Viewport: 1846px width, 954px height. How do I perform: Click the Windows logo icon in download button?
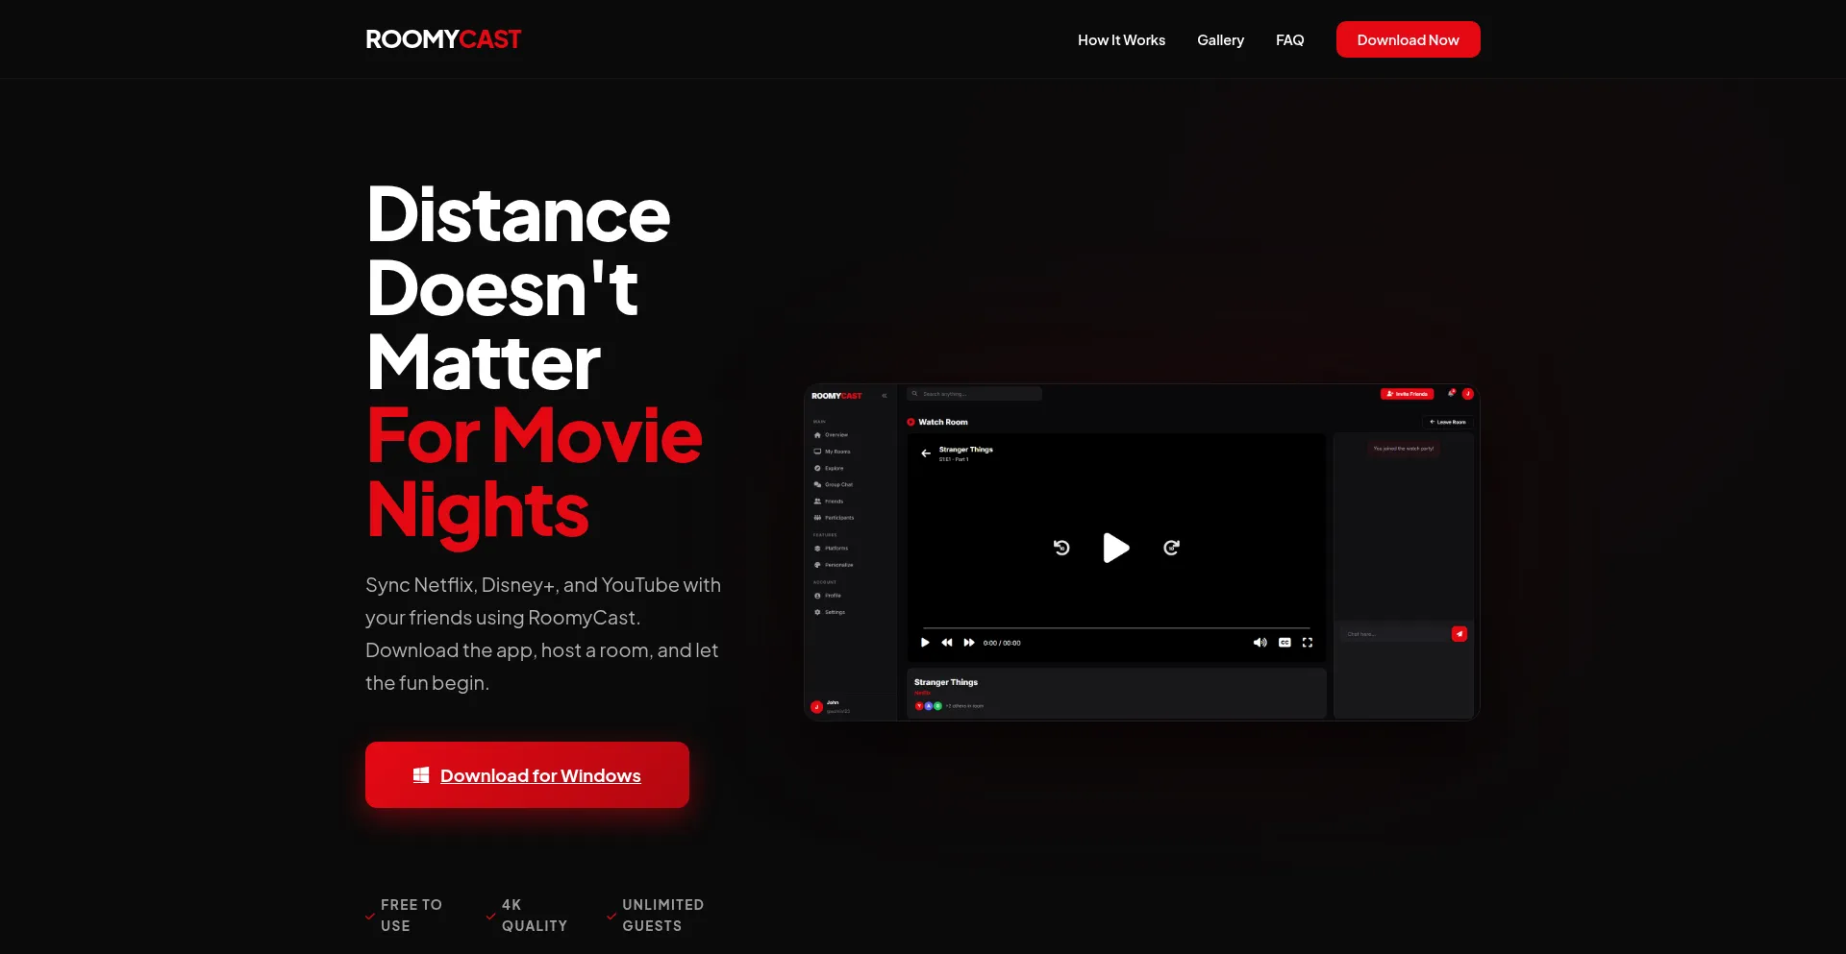coord(421,774)
